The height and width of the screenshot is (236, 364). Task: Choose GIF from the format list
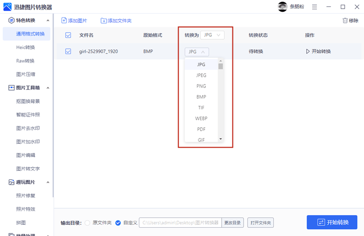[x=201, y=139]
